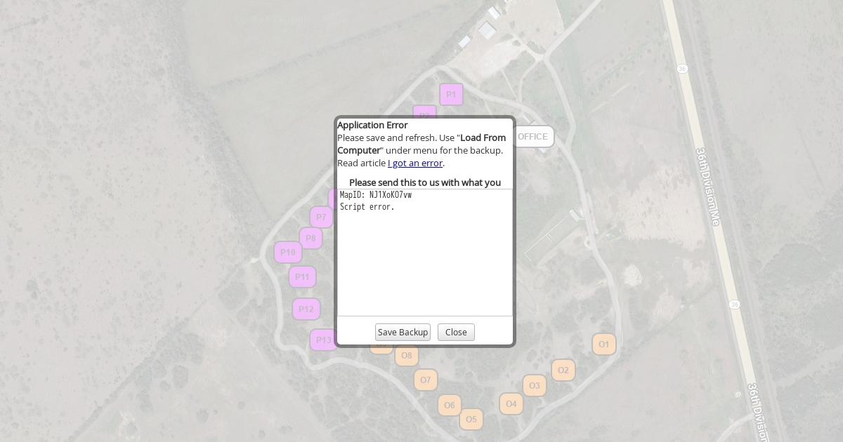Click the 'Script error.' line
Viewport: 843px width, 442px height.
point(367,207)
